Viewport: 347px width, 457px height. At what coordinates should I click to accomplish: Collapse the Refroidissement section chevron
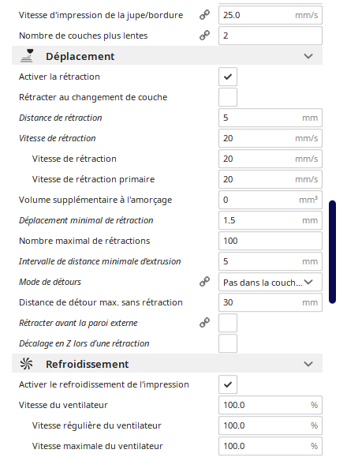pyautogui.click(x=308, y=364)
